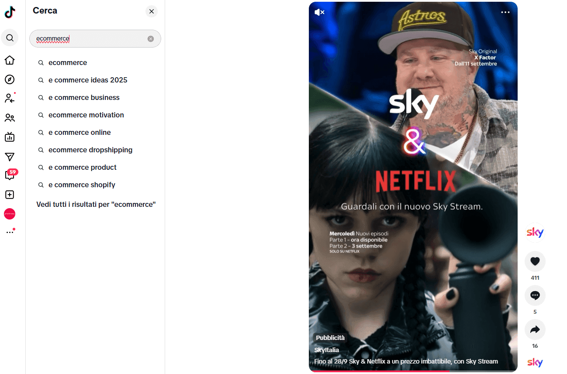
Task: Select the 'ecommerce' suggestion
Action: pyautogui.click(x=95, y=63)
